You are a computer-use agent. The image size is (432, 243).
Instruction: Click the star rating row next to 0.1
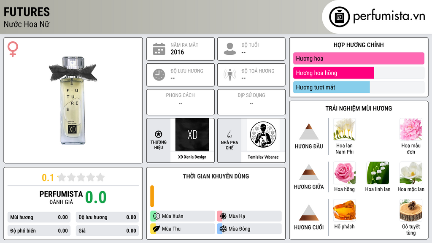[81, 177]
